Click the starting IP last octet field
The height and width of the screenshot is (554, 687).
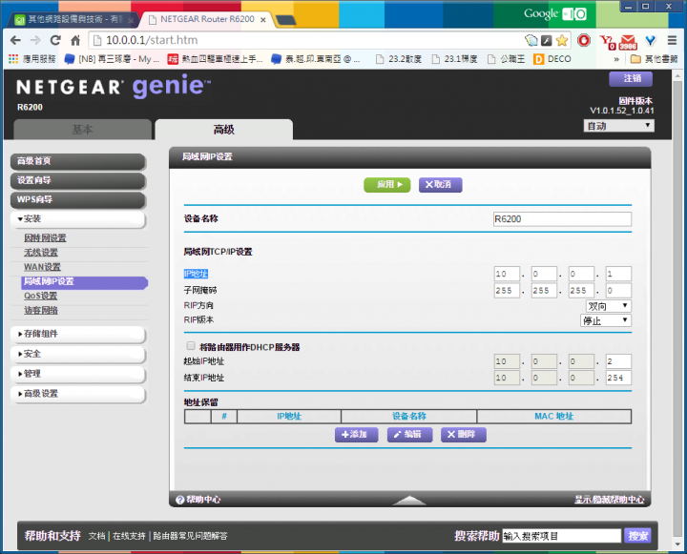tap(618, 361)
